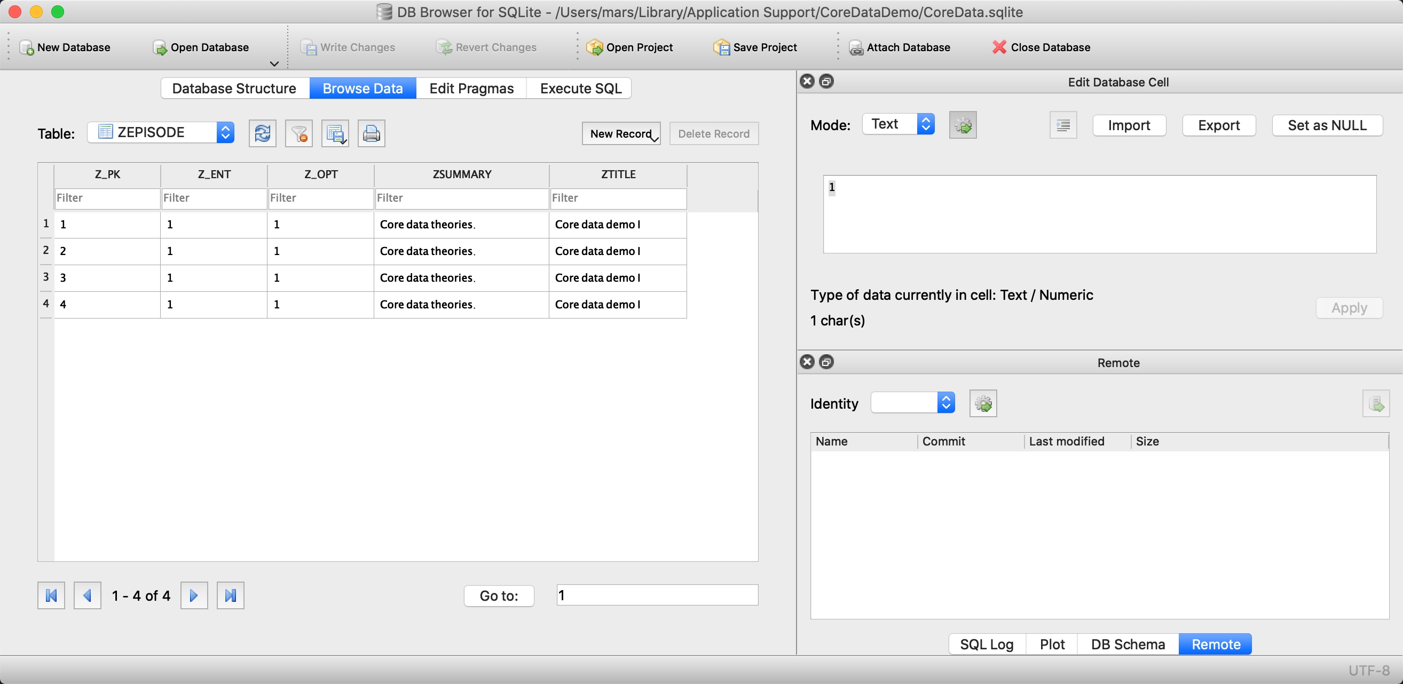Select the Remote bottom tab
1403x684 pixels.
(x=1216, y=645)
